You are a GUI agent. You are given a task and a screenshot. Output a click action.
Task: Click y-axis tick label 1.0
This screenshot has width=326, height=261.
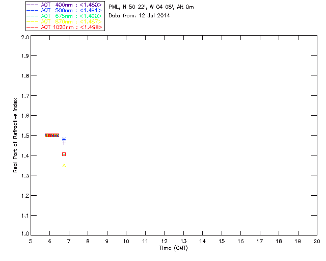25,234
